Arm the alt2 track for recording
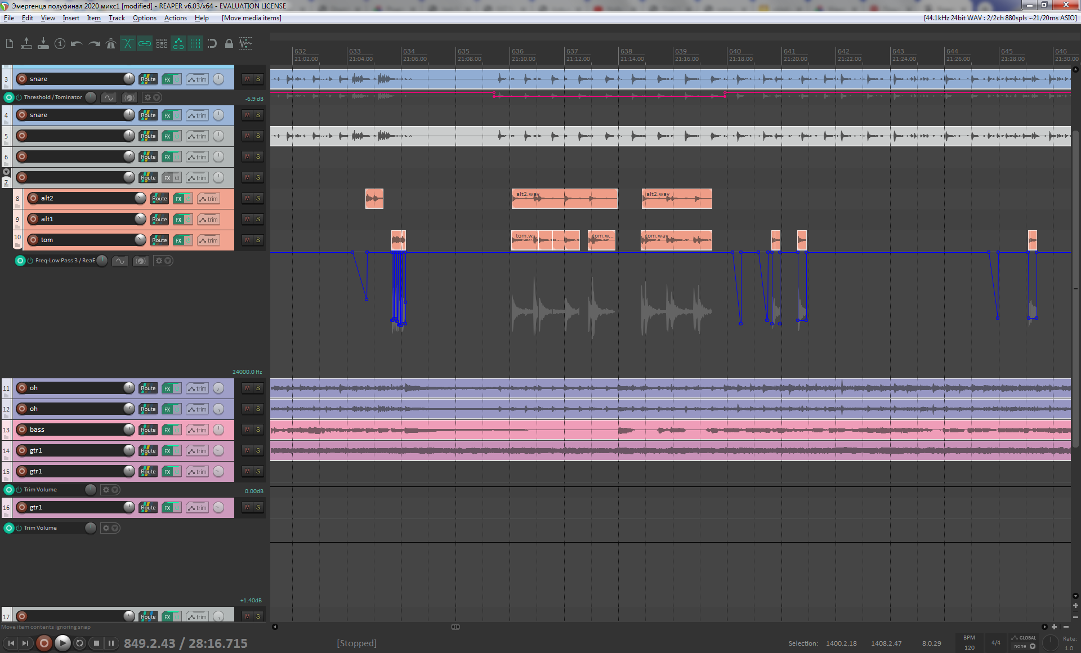Screen dimensions: 1081x653 [x=33, y=198]
